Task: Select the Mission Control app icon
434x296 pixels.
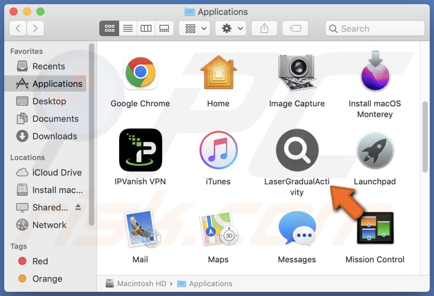Action: (375, 228)
